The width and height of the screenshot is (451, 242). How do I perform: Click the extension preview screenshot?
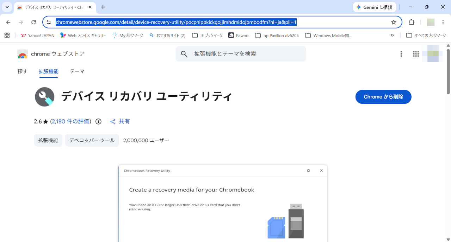tap(223, 203)
